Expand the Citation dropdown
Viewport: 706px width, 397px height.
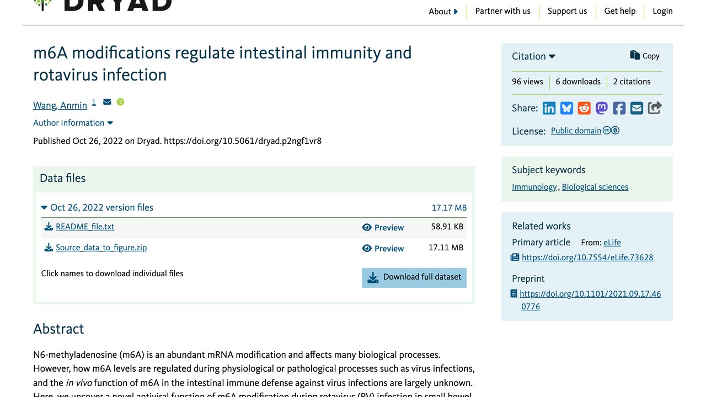click(x=533, y=56)
